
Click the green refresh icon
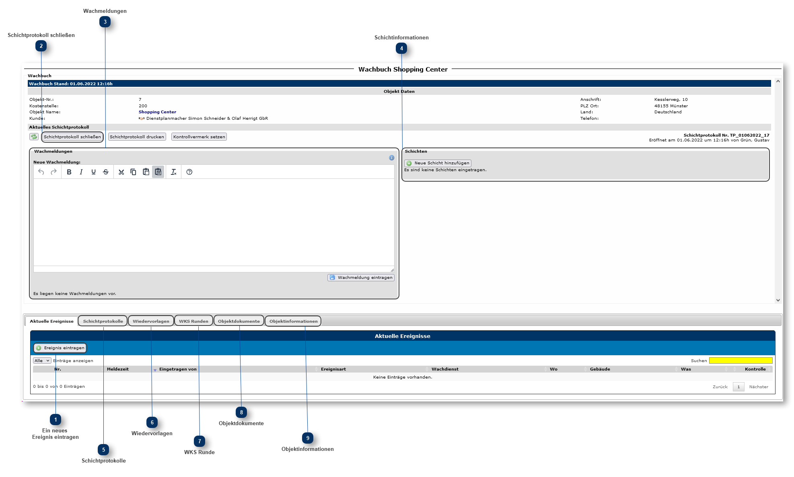click(34, 137)
